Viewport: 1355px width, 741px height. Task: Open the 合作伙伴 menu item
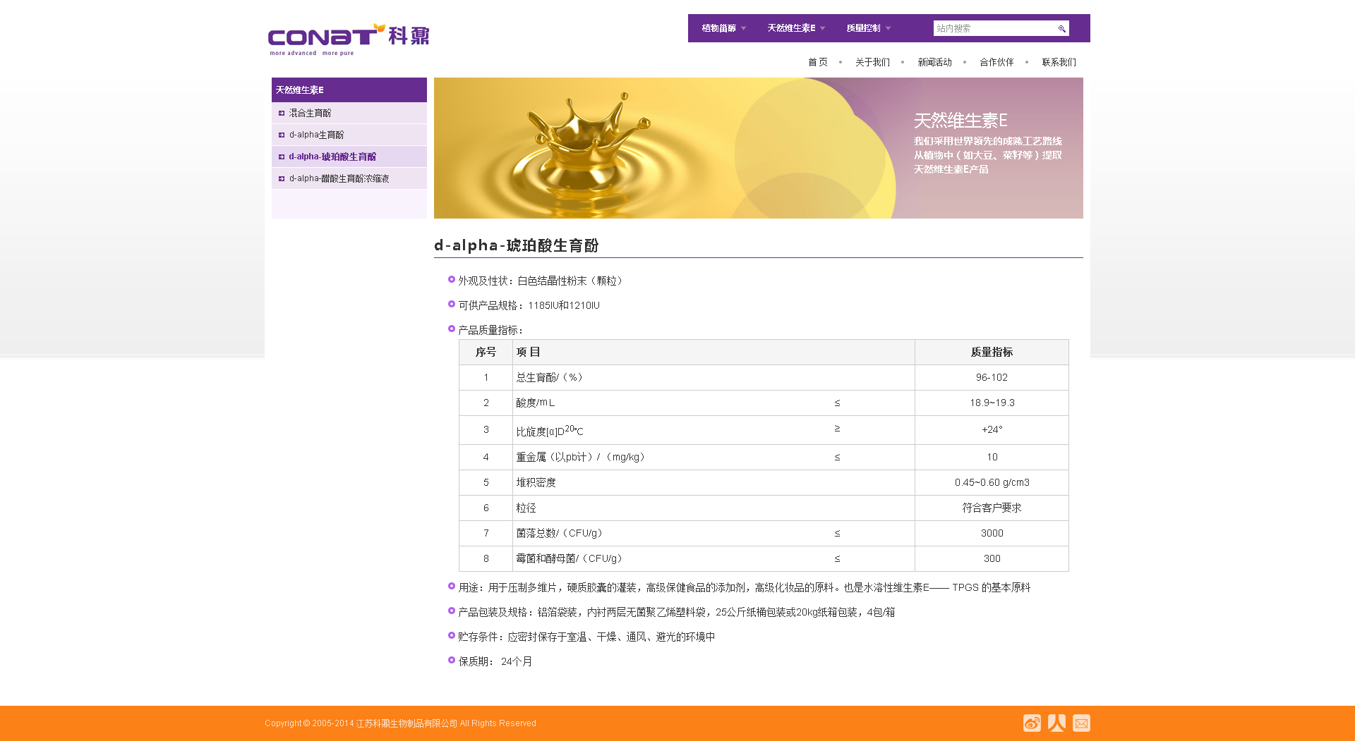996,63
